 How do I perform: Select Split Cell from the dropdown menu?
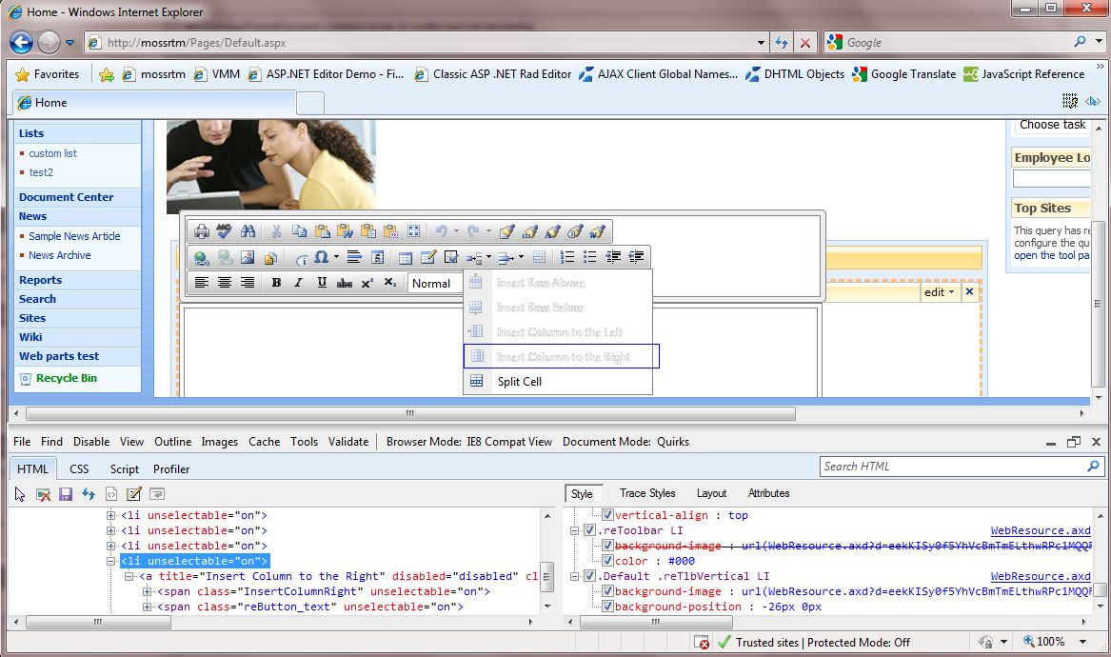point(519,381)
